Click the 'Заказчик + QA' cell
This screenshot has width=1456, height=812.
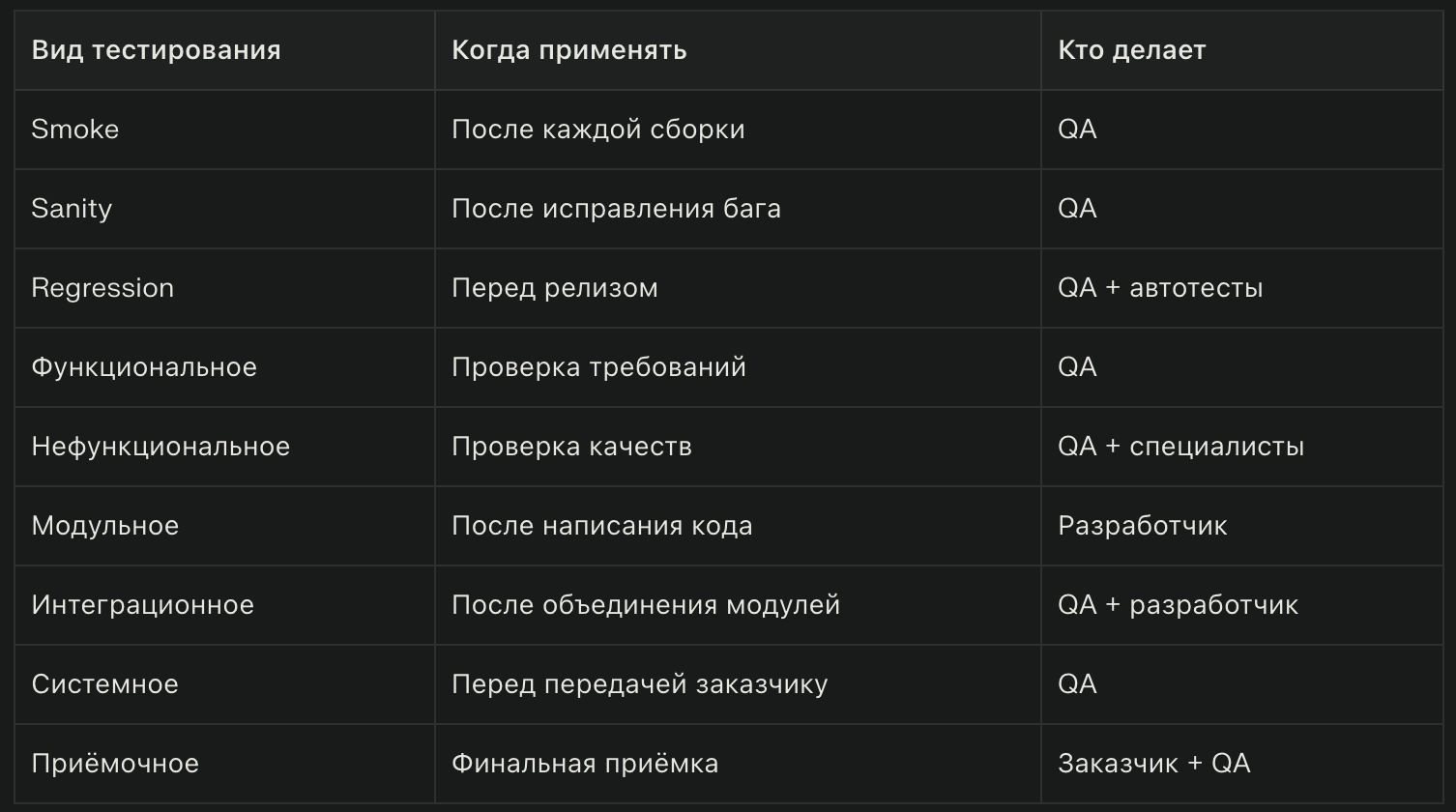pyautogui.click(x=1242, y=764)
